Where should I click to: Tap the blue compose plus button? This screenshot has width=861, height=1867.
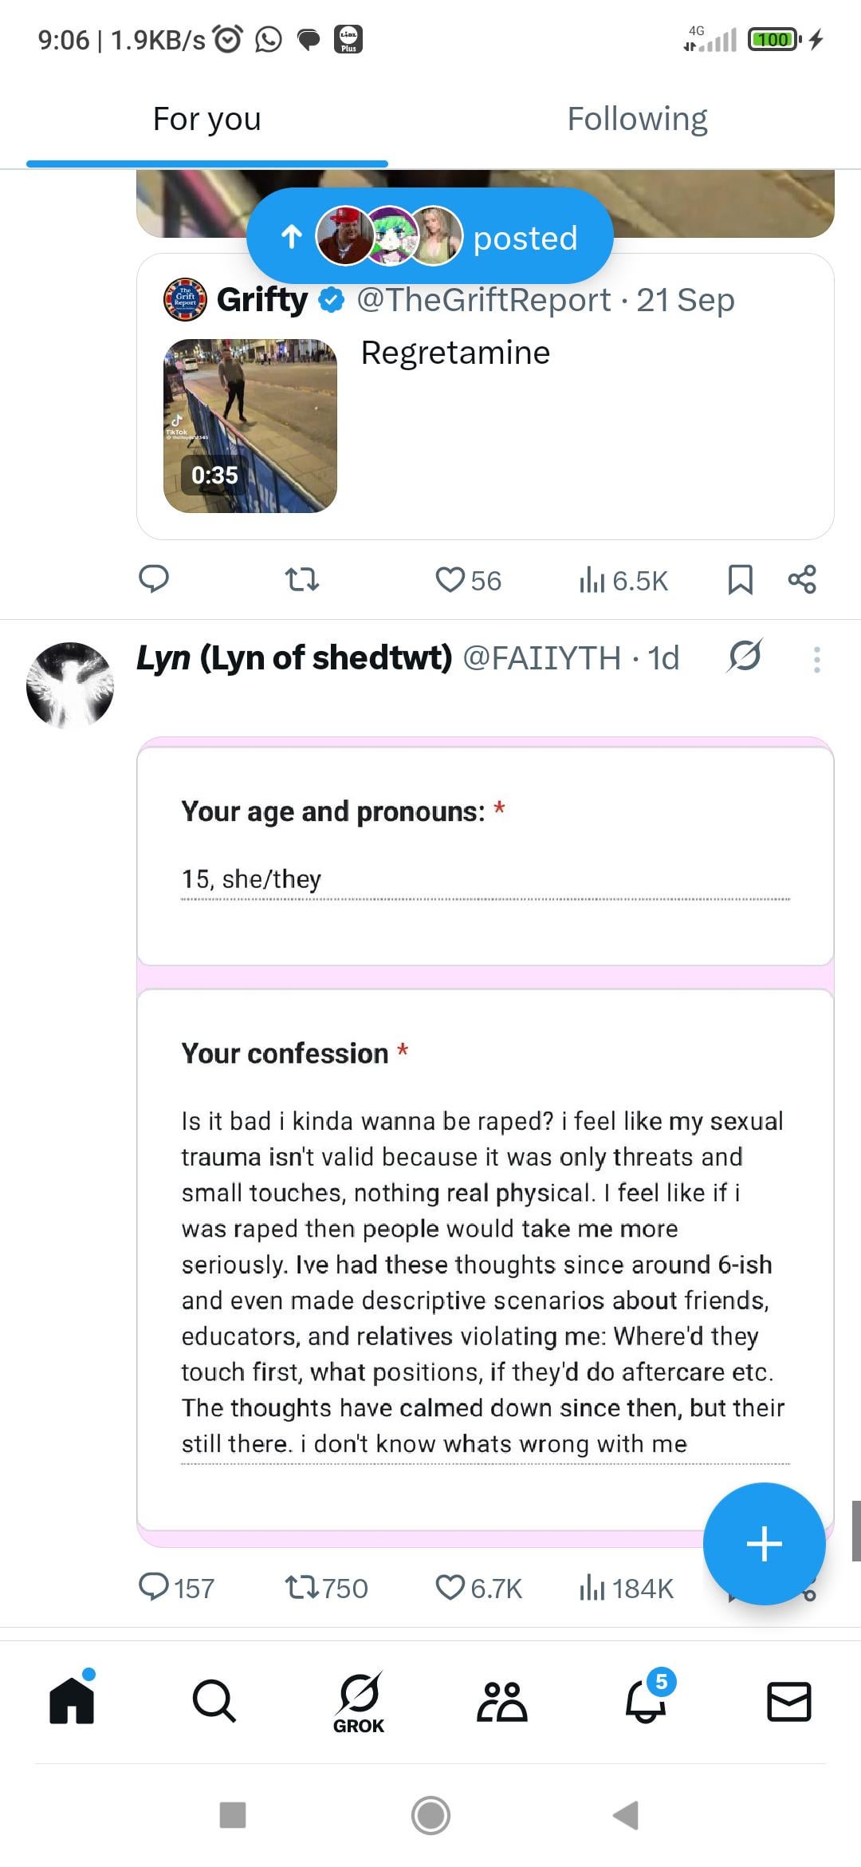(764, 1543)
